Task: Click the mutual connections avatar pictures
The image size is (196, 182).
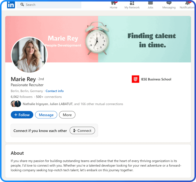Action: [16, 104]
